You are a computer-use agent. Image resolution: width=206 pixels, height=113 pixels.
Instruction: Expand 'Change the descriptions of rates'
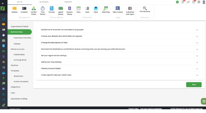pyautogui.click(x=119, y=43)
